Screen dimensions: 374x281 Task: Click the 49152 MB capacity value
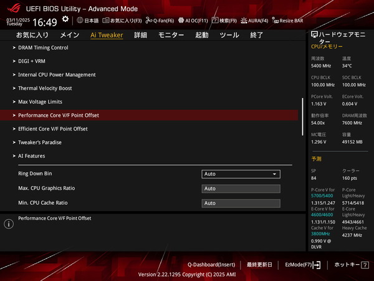tap(352, 142)
